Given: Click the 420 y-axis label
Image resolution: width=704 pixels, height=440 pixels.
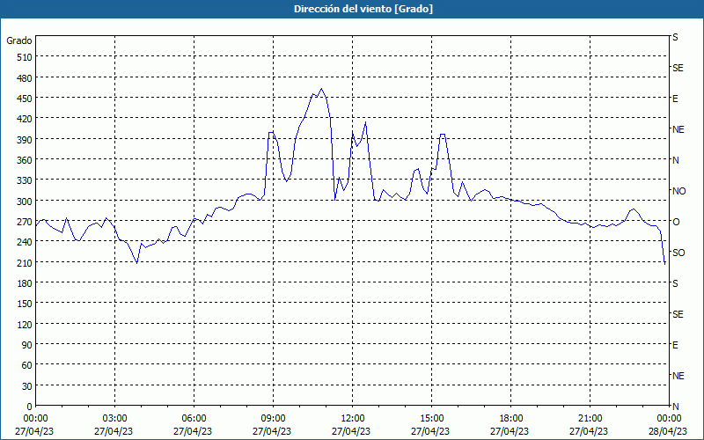Looking at the screenshot, I should pos(26,119).
